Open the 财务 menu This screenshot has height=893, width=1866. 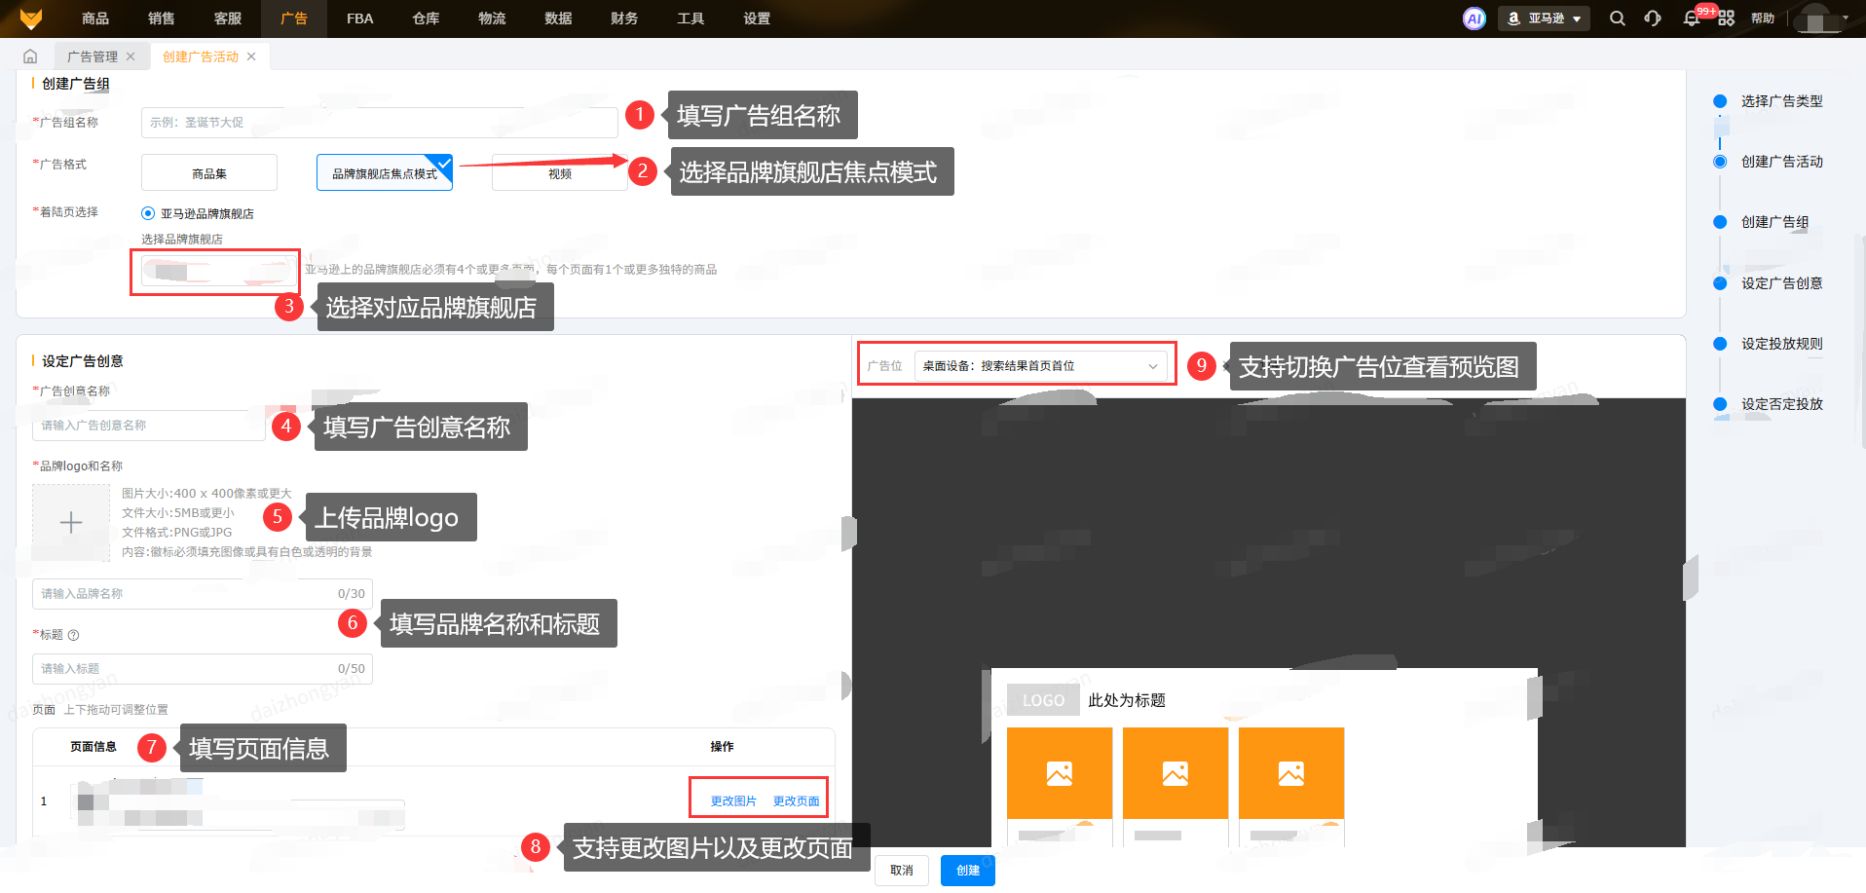(x=625, y=19)
